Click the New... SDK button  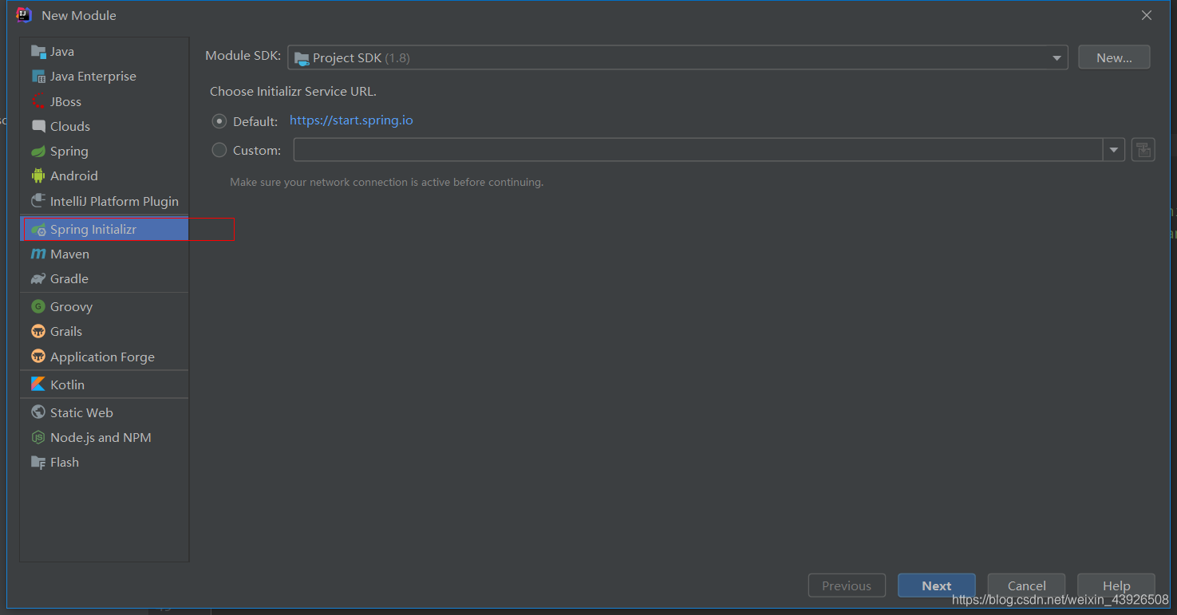[x=1114, y=57]
